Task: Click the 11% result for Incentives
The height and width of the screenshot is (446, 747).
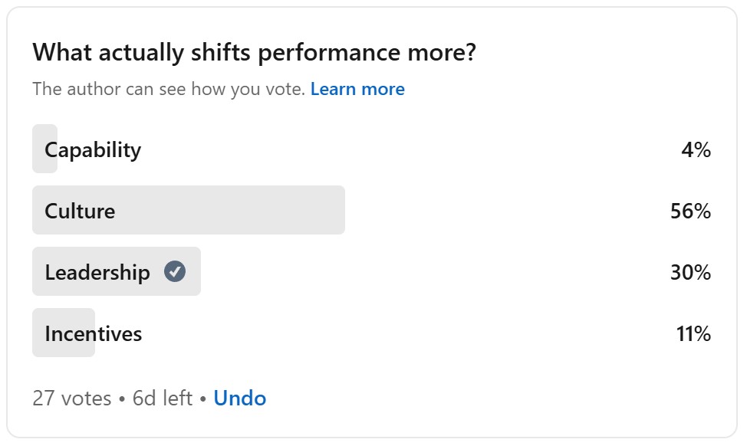Action: 694,333
